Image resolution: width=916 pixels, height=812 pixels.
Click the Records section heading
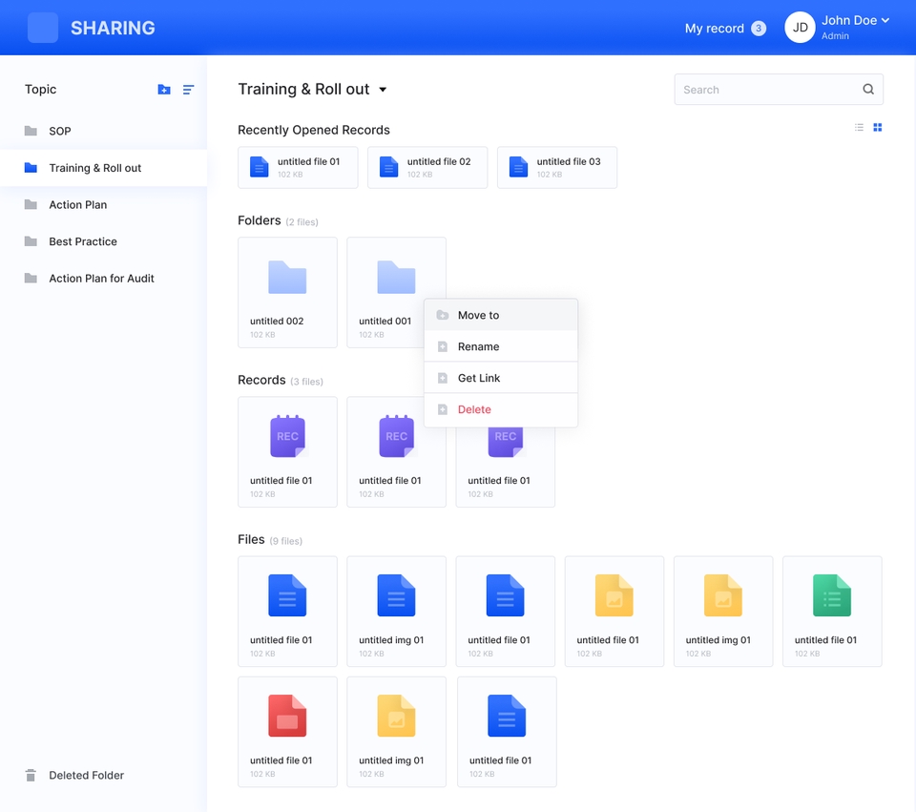pyautogui.click(x=261, y=380)
